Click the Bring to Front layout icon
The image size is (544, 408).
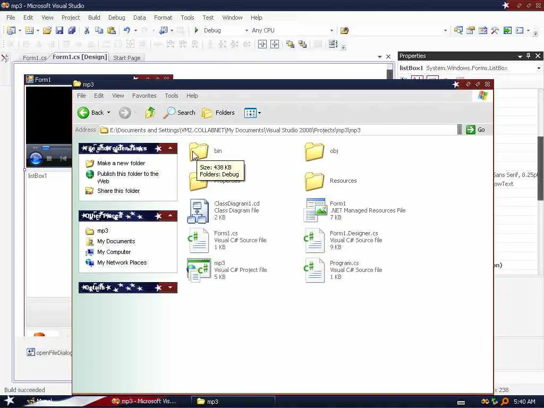tap(290, 44)
